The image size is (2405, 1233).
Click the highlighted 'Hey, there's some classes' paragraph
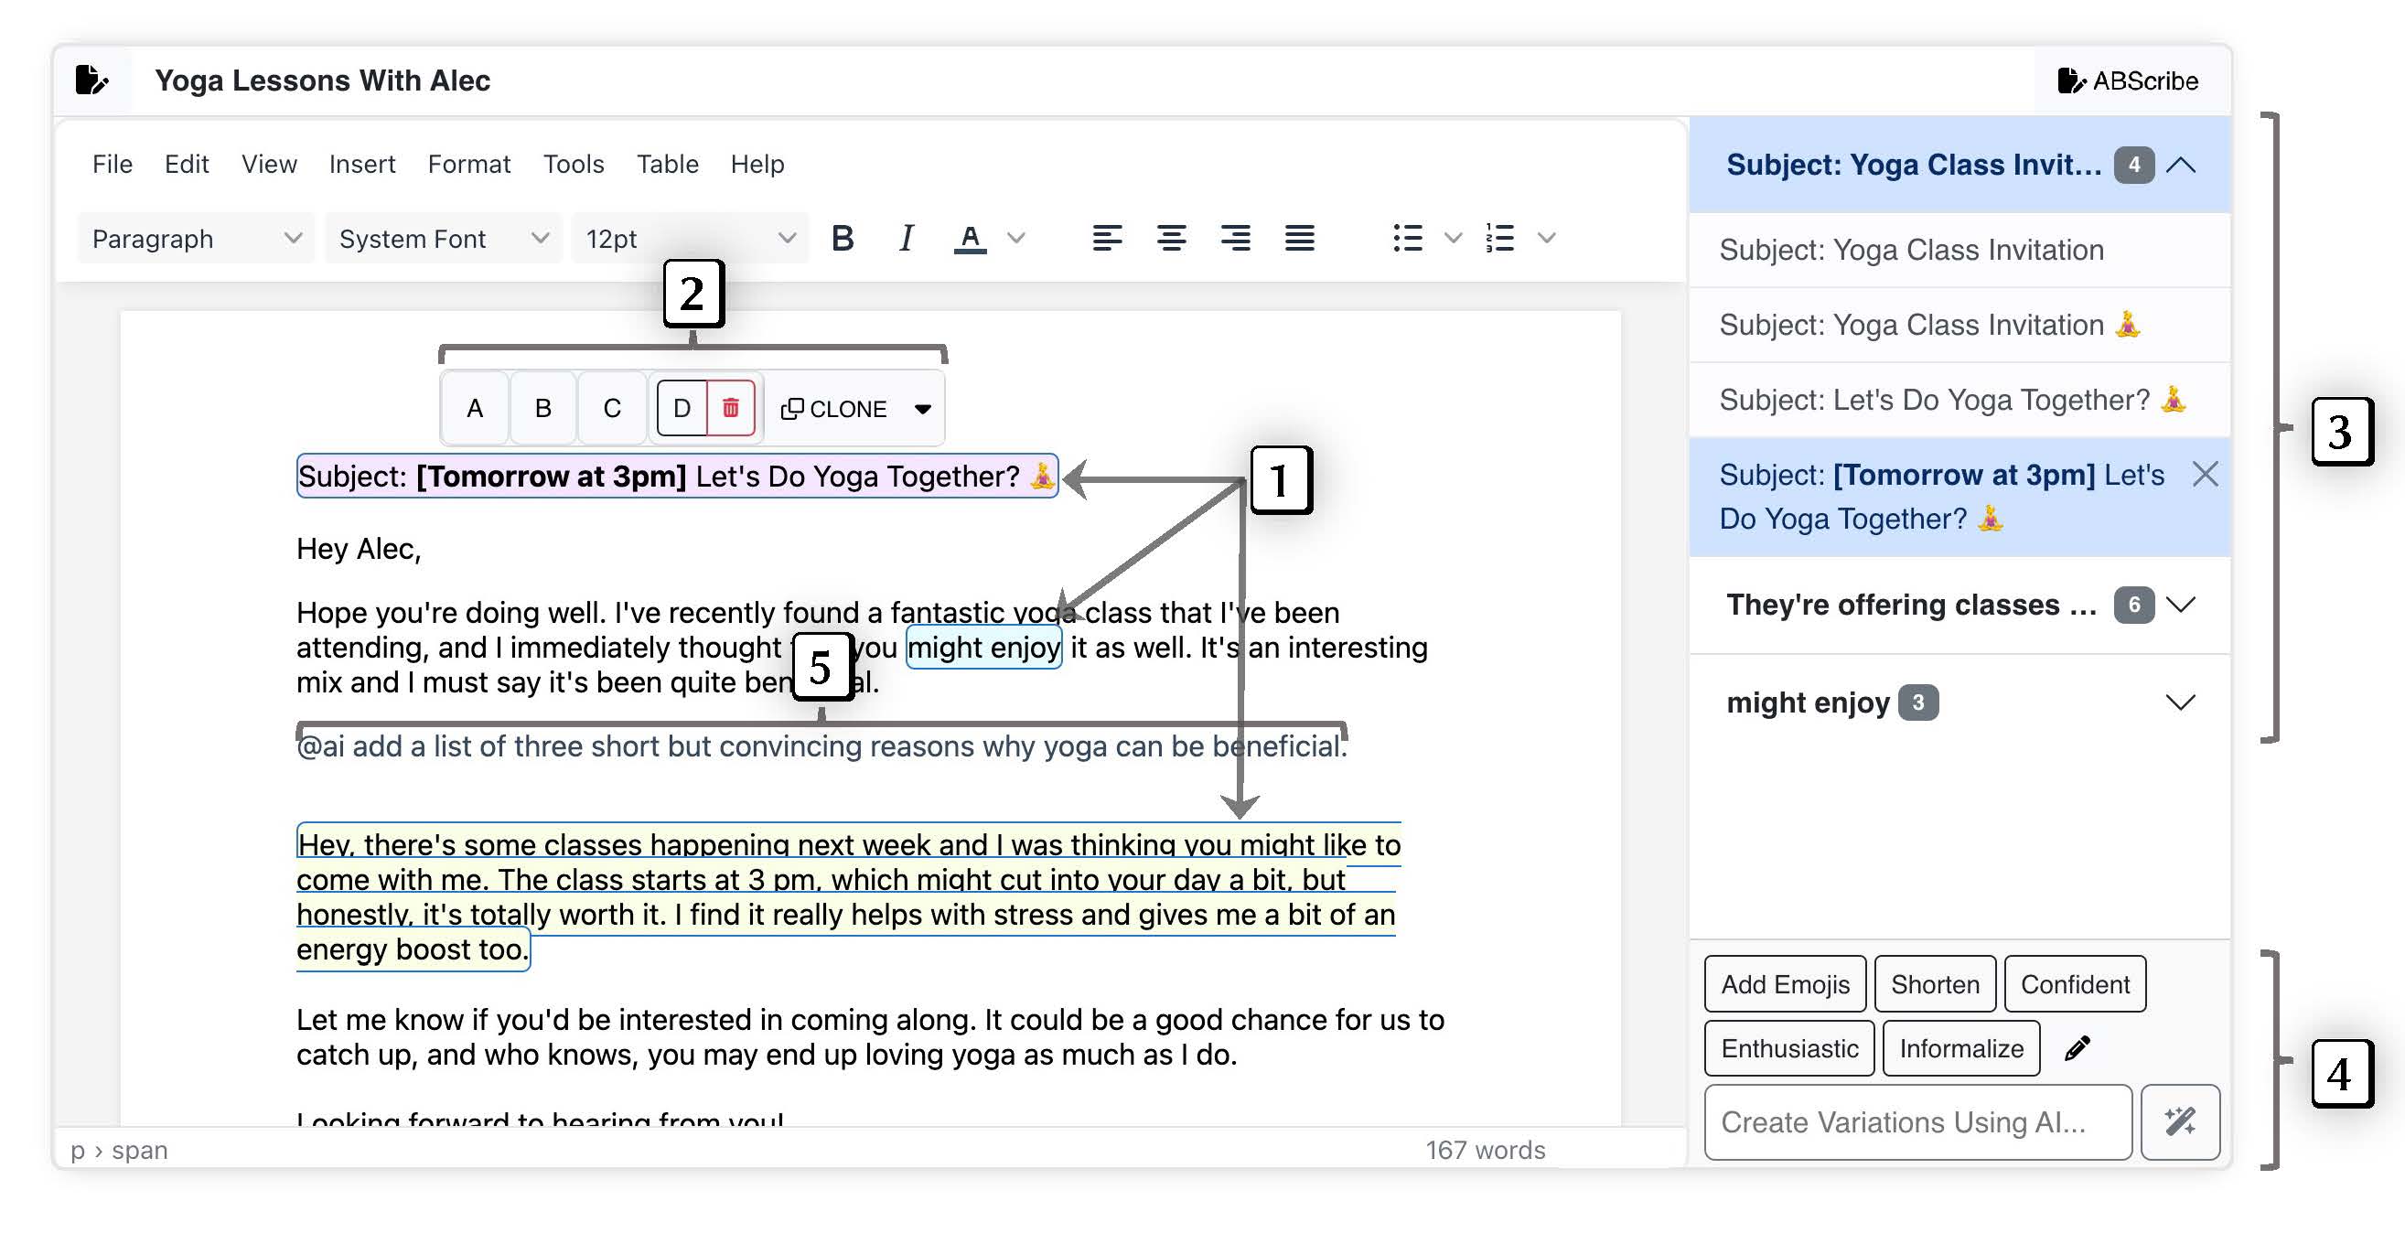[x=848, y=897]
